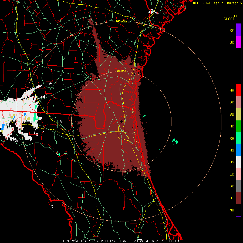Screen dimensions: 243x243
Task: Click the GC gray legend swatch
Action: 238,186
